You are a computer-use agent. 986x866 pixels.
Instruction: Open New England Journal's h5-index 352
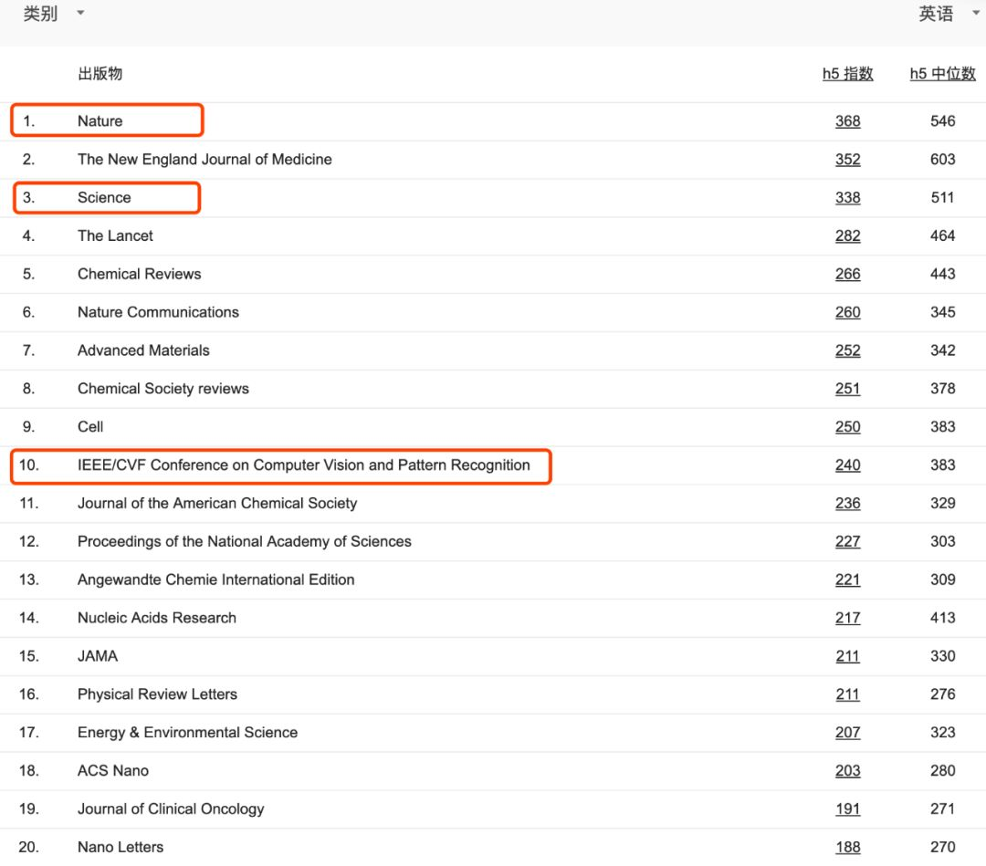click(847, 160)
